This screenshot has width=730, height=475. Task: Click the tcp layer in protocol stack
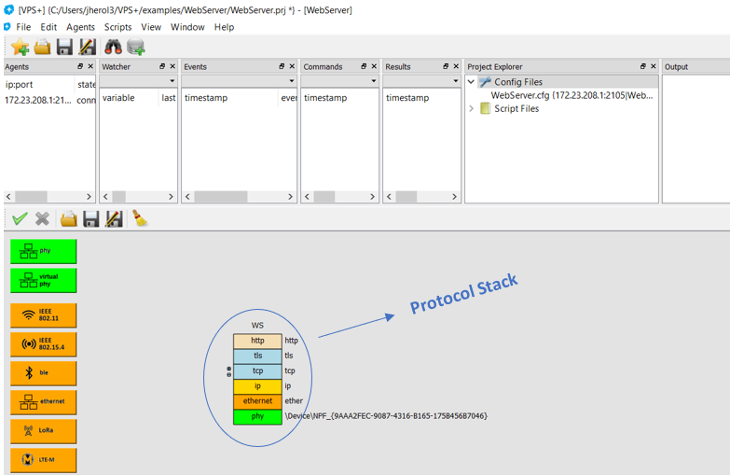click(257, 370)
